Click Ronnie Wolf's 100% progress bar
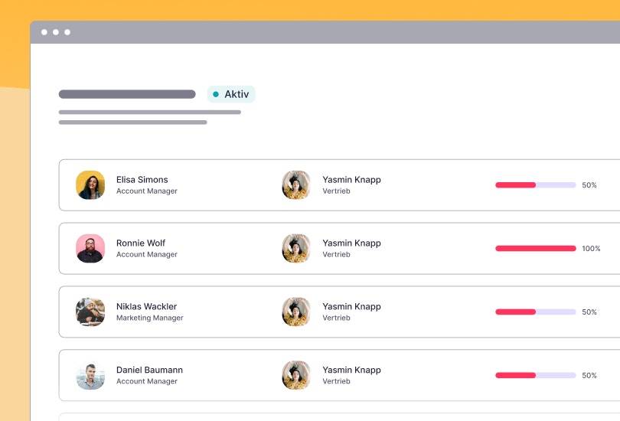The width and height of the screenshot is (620, 421). tap(535, 249)
